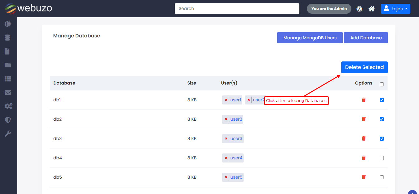Check the db5 row checkbox
Screen dimensions: 419x194
(382, 177)
